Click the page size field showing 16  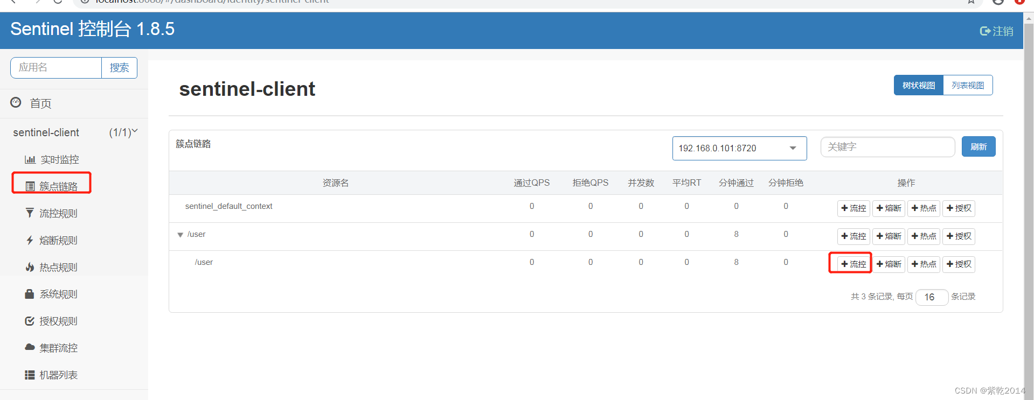point(932,297)
